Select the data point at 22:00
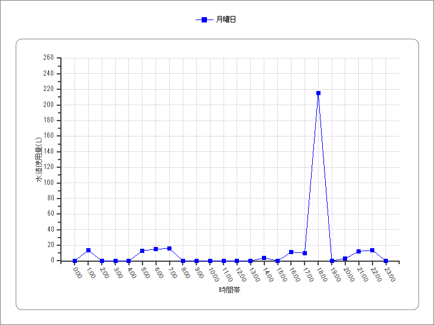Viewport: 434px width, 325px height. point(373,251)
